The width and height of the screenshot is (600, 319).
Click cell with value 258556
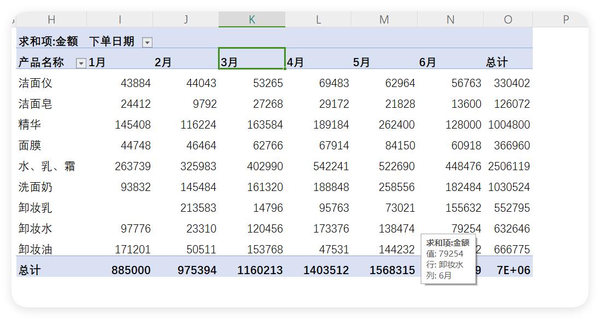(x=397, y=187)
